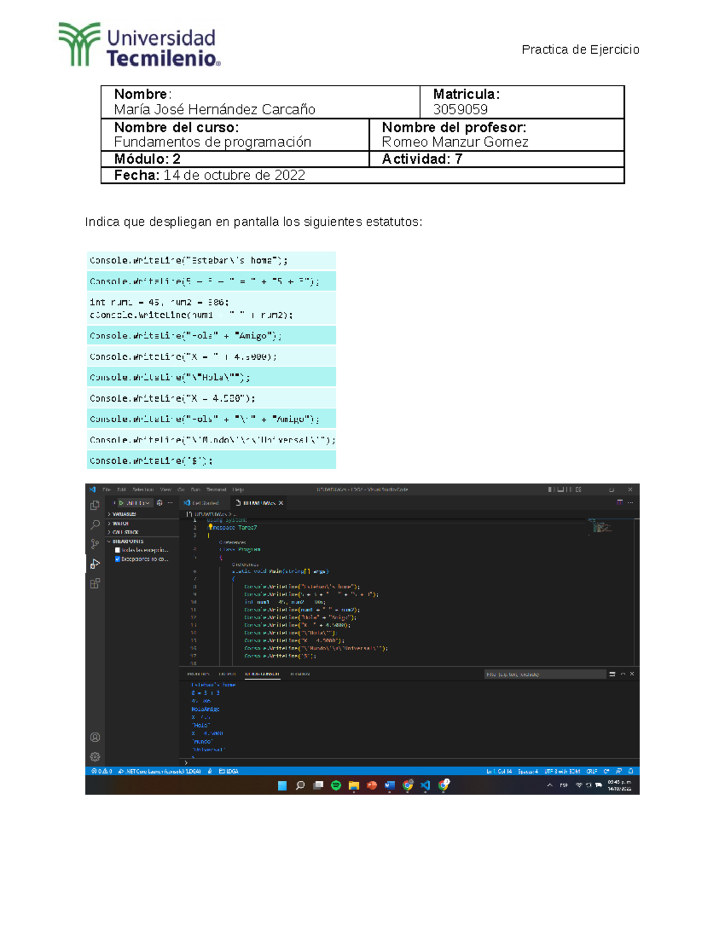Open Spotify from the Windows taskbar

(x=336, y=785)
